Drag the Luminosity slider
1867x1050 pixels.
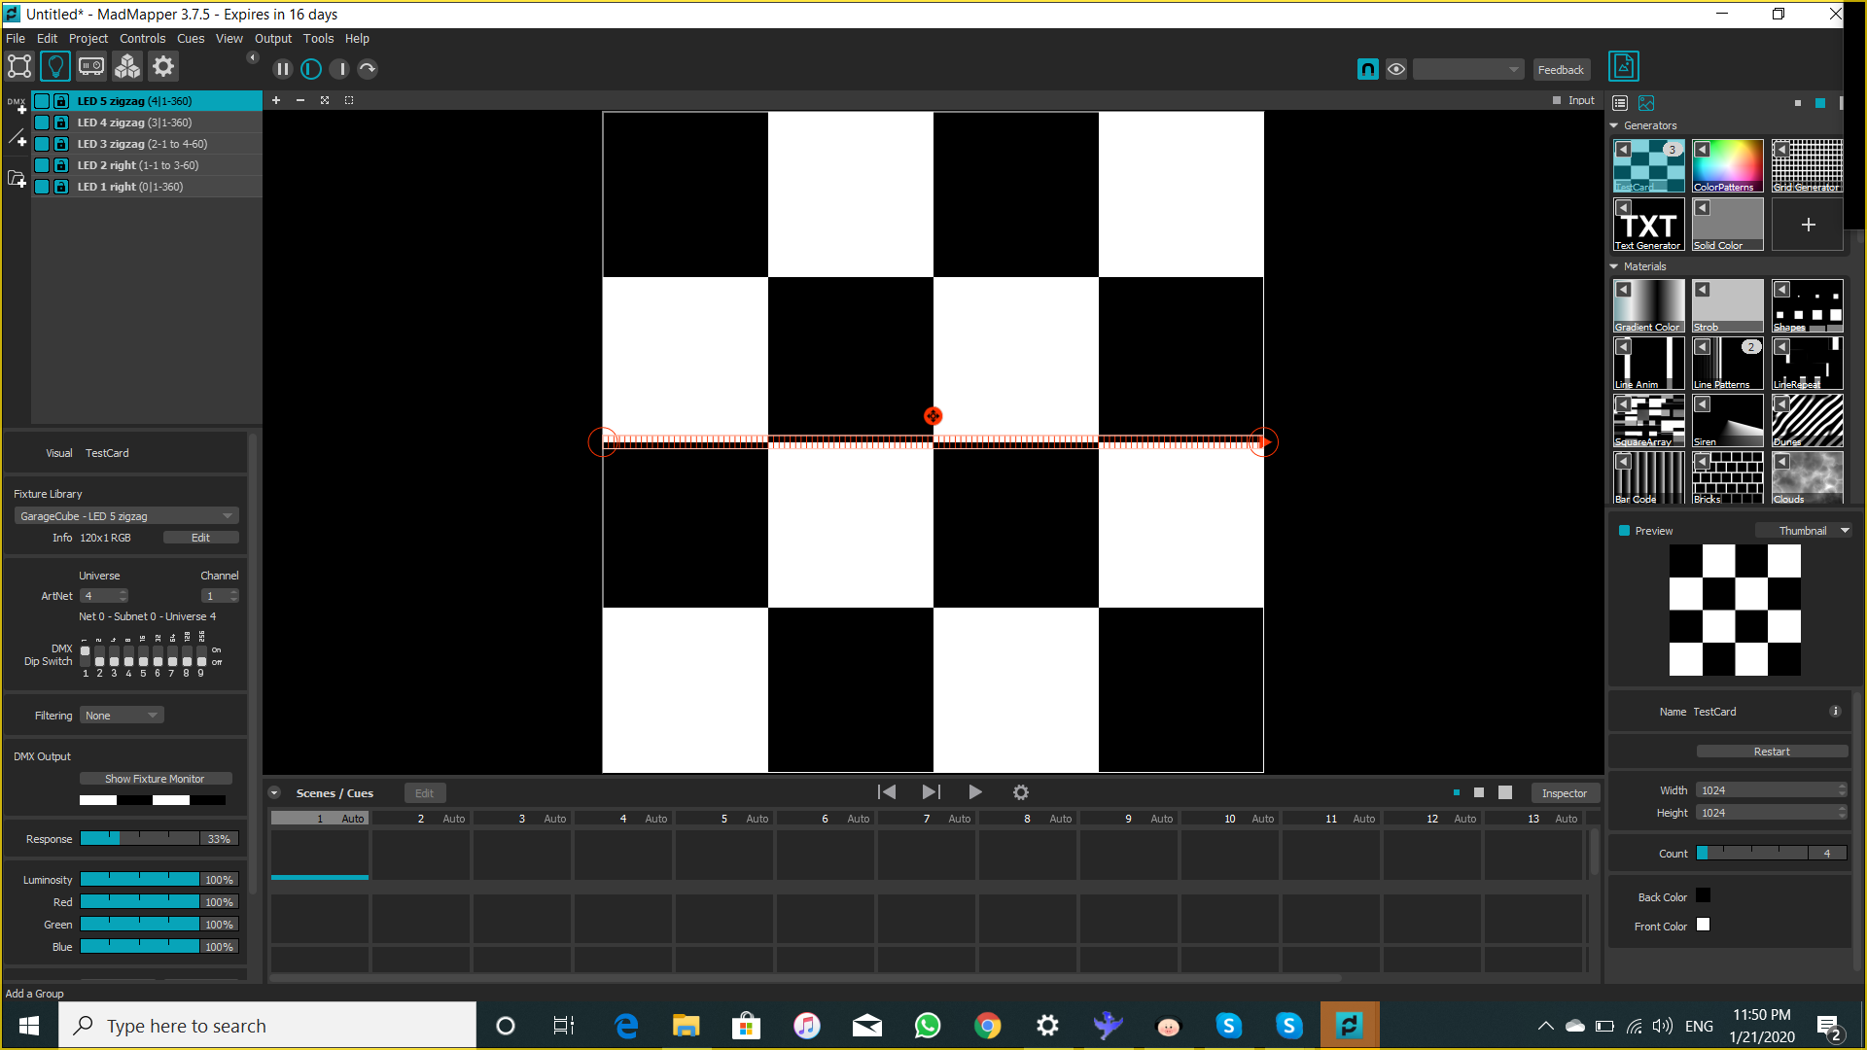coord(140,878)
